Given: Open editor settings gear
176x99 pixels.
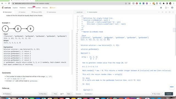Looking at the screenshot, I should pyautogui.click(x=170, y=12).
